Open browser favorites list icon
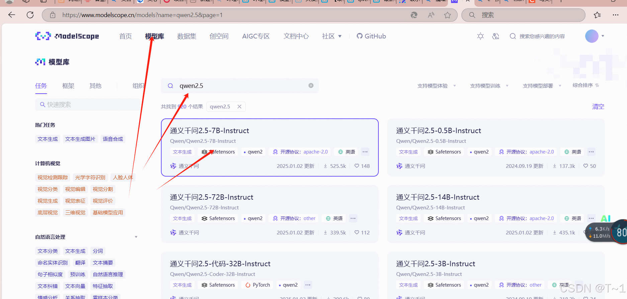Viewport: 627px width, 299px height. [597, 15]
